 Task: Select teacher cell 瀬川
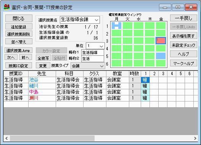42,98
